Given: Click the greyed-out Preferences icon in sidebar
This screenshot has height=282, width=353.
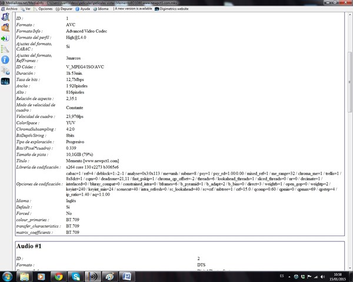Looking at the screenshot, I should coord(5,49).
